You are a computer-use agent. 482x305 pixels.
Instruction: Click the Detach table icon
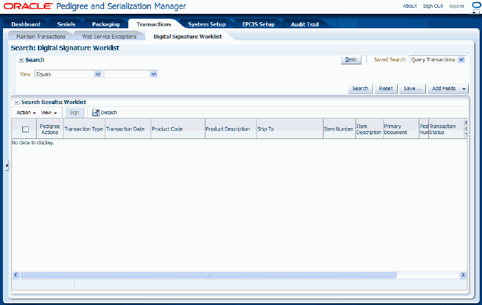click(x=96, y=112)
